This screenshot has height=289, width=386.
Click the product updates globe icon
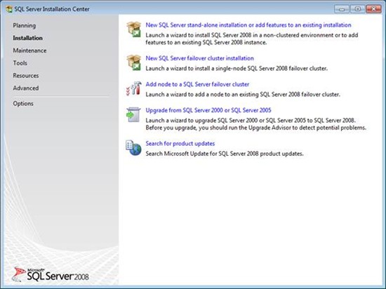(x=133, y=148)
